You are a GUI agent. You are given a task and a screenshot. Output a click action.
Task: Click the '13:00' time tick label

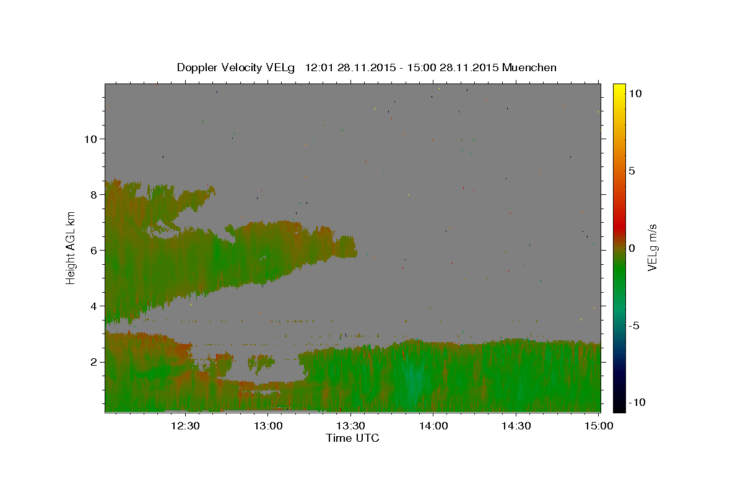point(268,426)
